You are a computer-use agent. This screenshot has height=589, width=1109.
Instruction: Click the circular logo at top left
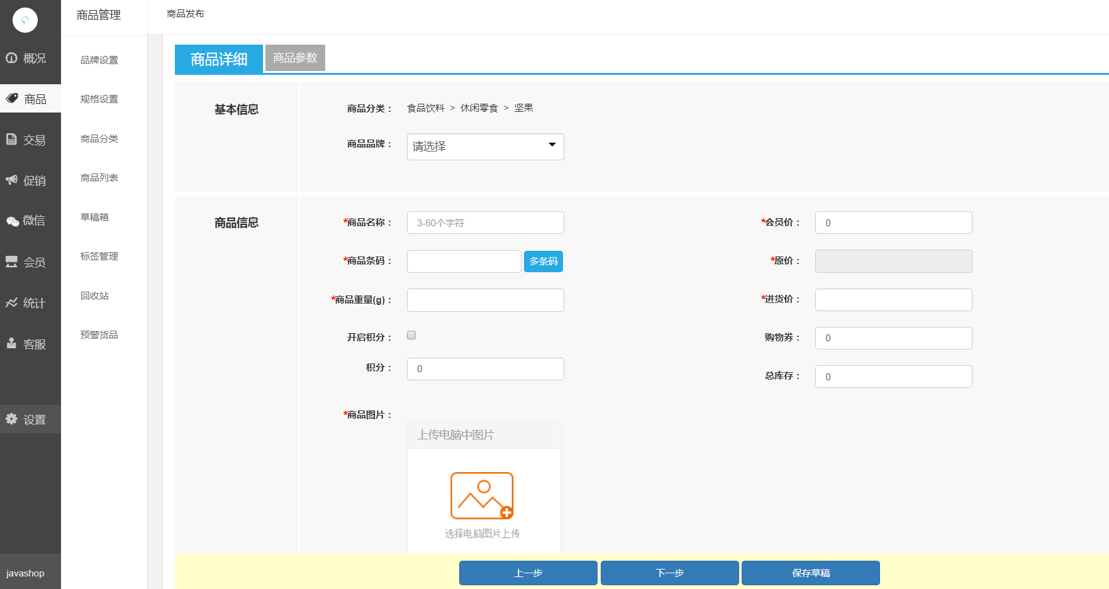[25, 19]
